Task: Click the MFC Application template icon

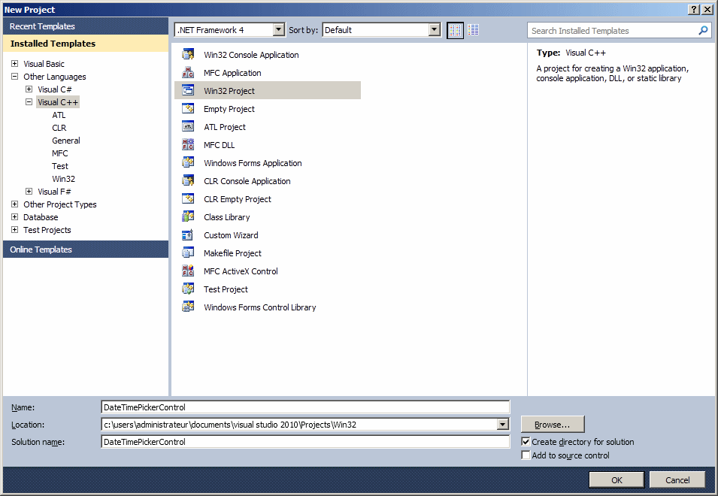Action: [x=188, y=72]
